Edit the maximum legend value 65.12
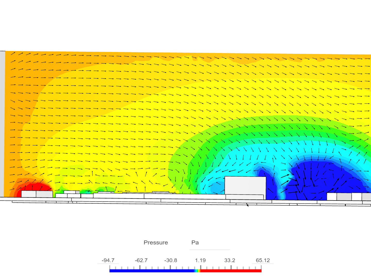371x278 pixels. click(x=263, y=260)
